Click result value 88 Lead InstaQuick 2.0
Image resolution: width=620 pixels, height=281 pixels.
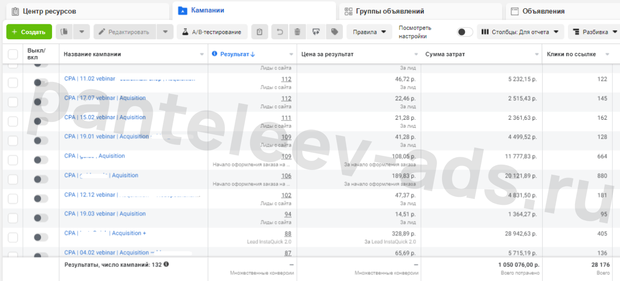coord(288,234)
